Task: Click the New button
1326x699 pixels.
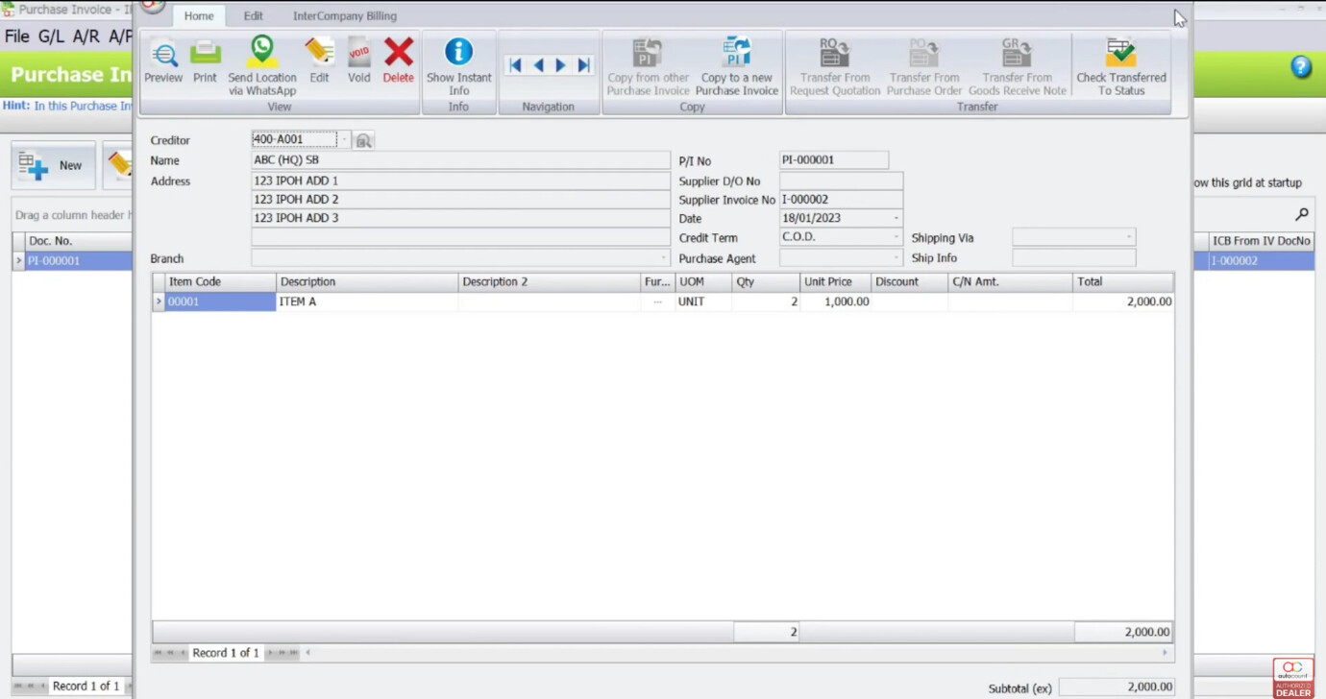Action: pyautogui.click(x=53, y=164)
